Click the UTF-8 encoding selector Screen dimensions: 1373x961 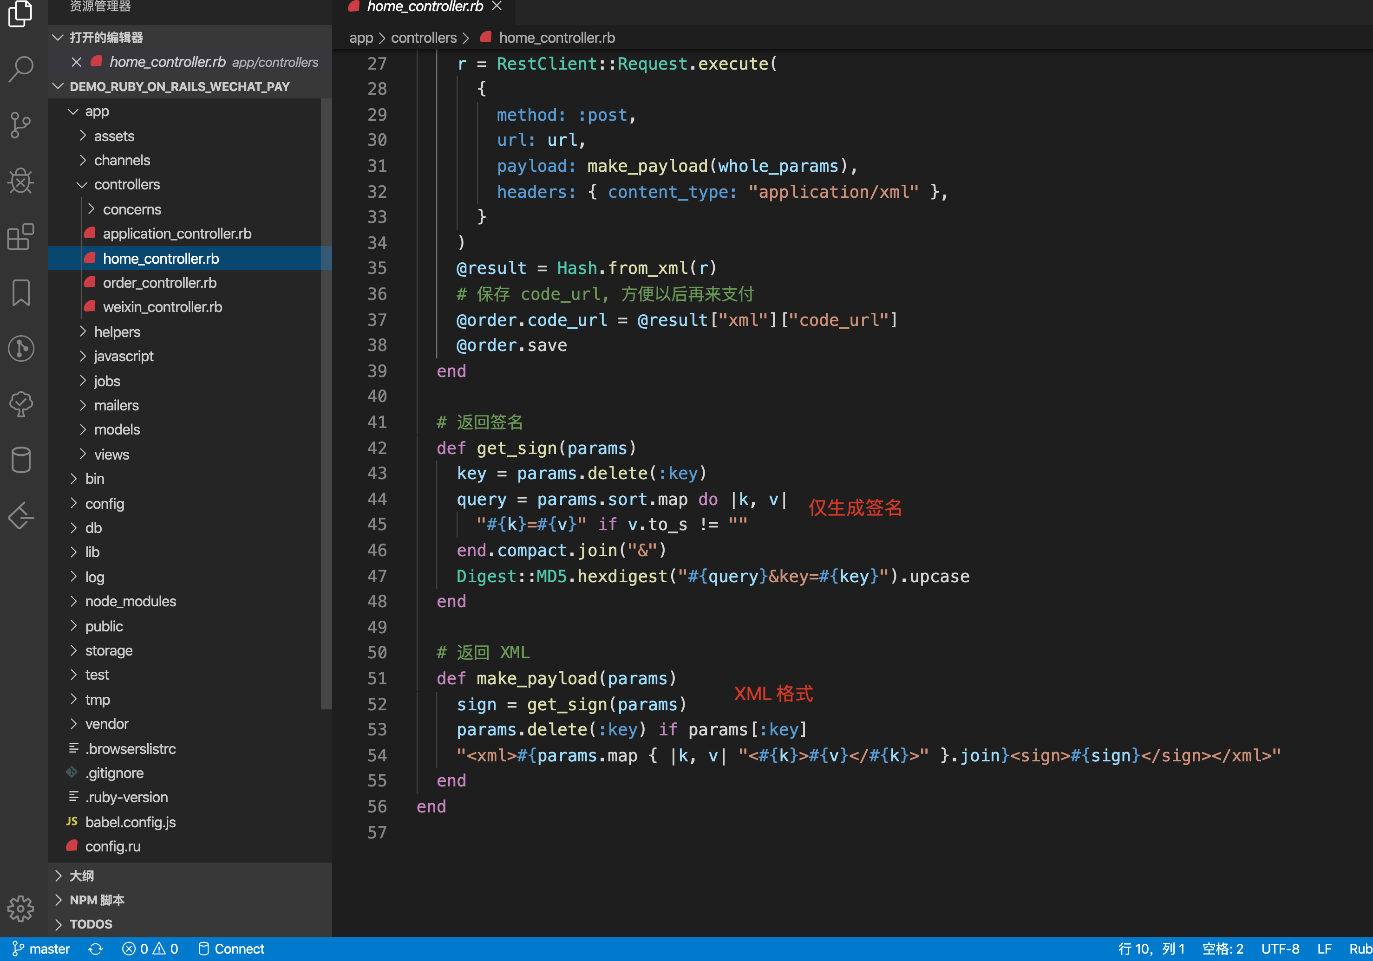click(x=1280, y=948)
